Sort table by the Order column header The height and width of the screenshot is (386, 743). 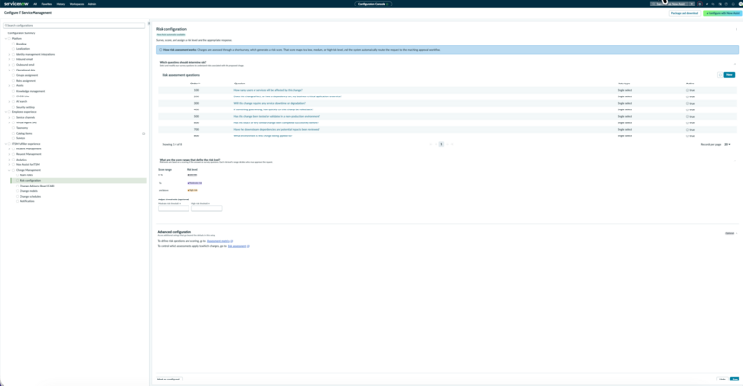pyautogui.click(x=195, y=84)
